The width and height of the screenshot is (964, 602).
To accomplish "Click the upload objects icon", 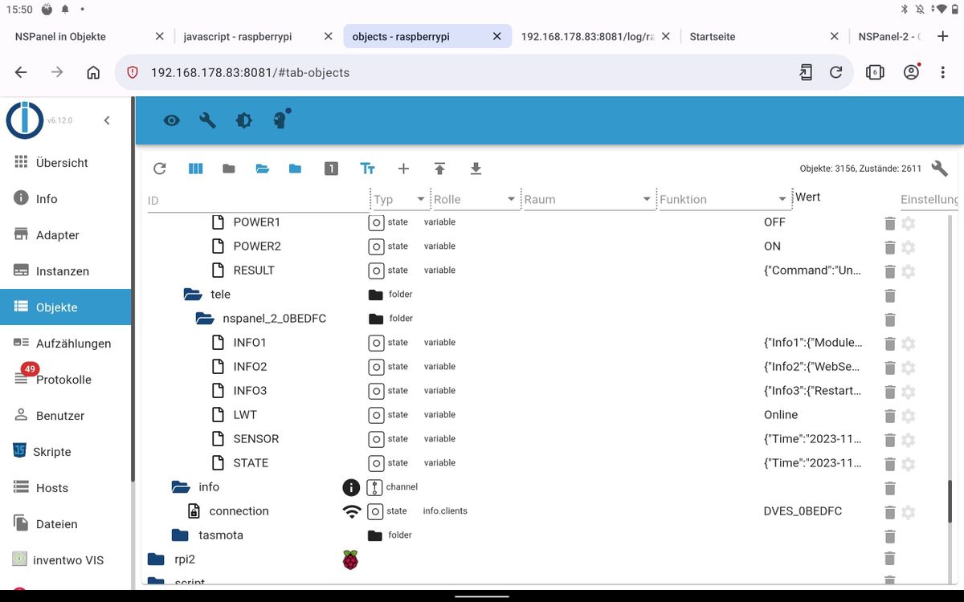I will [439, 169].
